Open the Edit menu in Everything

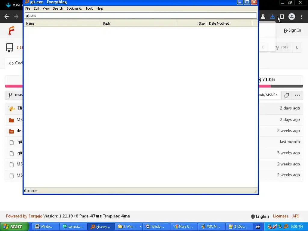tap(36, 8)
